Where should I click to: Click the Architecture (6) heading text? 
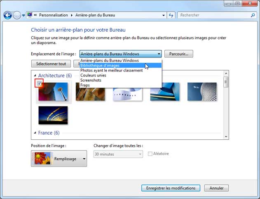pyautogui.click(x=55, y=76)
